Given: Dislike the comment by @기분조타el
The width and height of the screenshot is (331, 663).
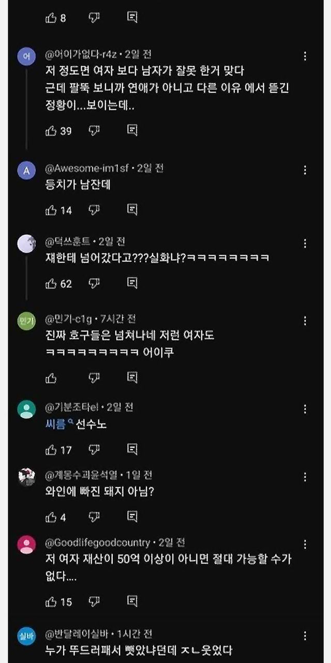Looking at the screenshot, I should tap(94, 450).
